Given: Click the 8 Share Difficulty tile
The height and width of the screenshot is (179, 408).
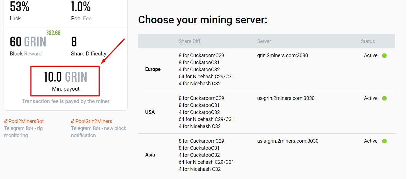Looking at the screenshot, I should pos(88,46).
